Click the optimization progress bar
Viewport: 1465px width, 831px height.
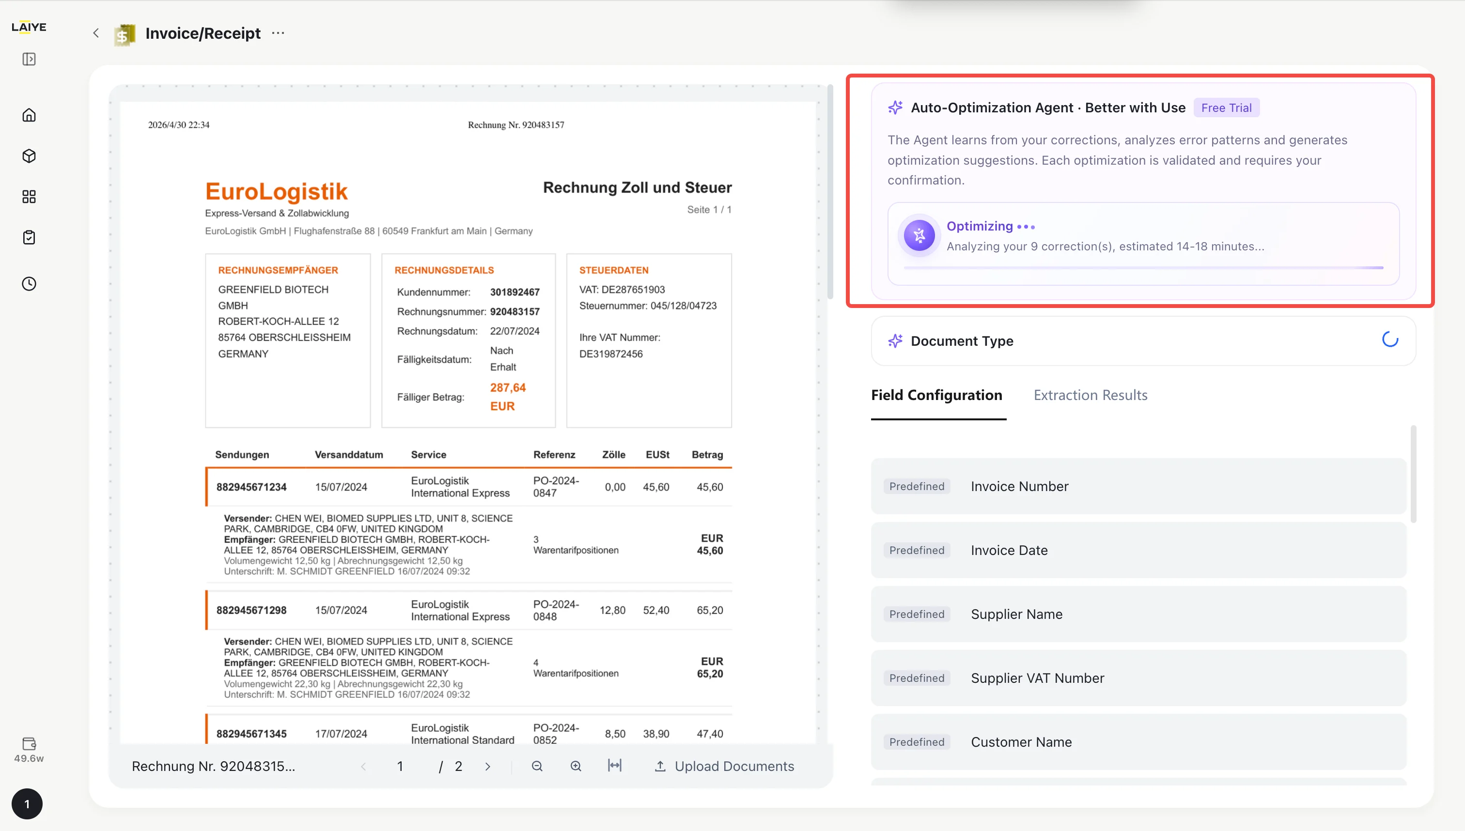(1143, 268)
